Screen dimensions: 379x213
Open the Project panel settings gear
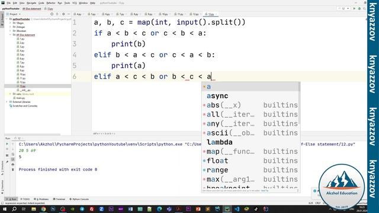point(63,14)
